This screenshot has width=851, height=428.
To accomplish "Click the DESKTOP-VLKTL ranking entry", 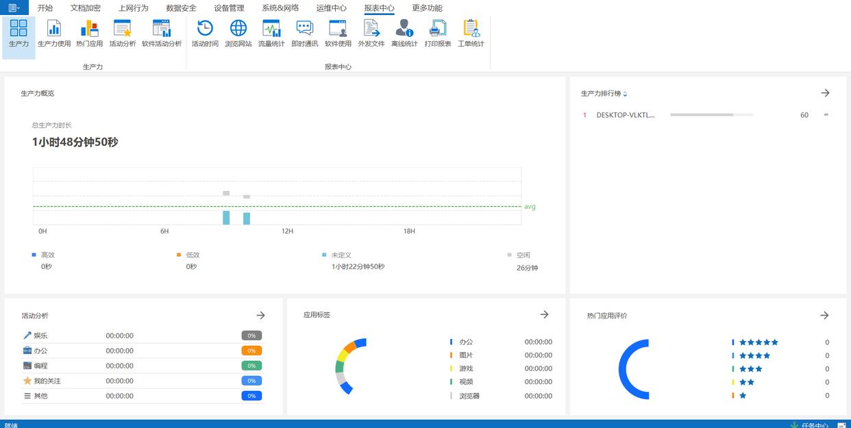I will tap(626, 115).
